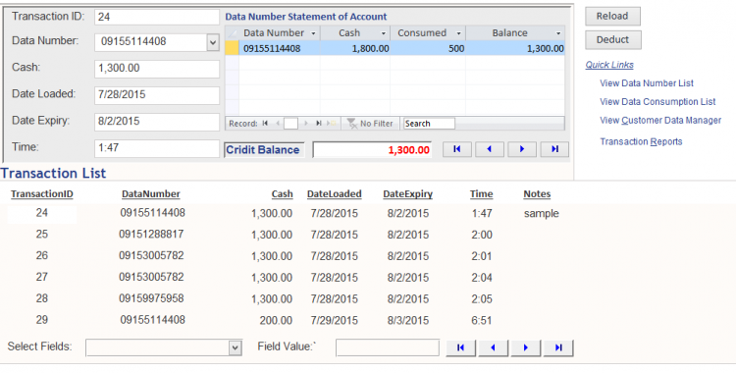
Task: Open View Data Number List link
Action: (x=647, y=83)
